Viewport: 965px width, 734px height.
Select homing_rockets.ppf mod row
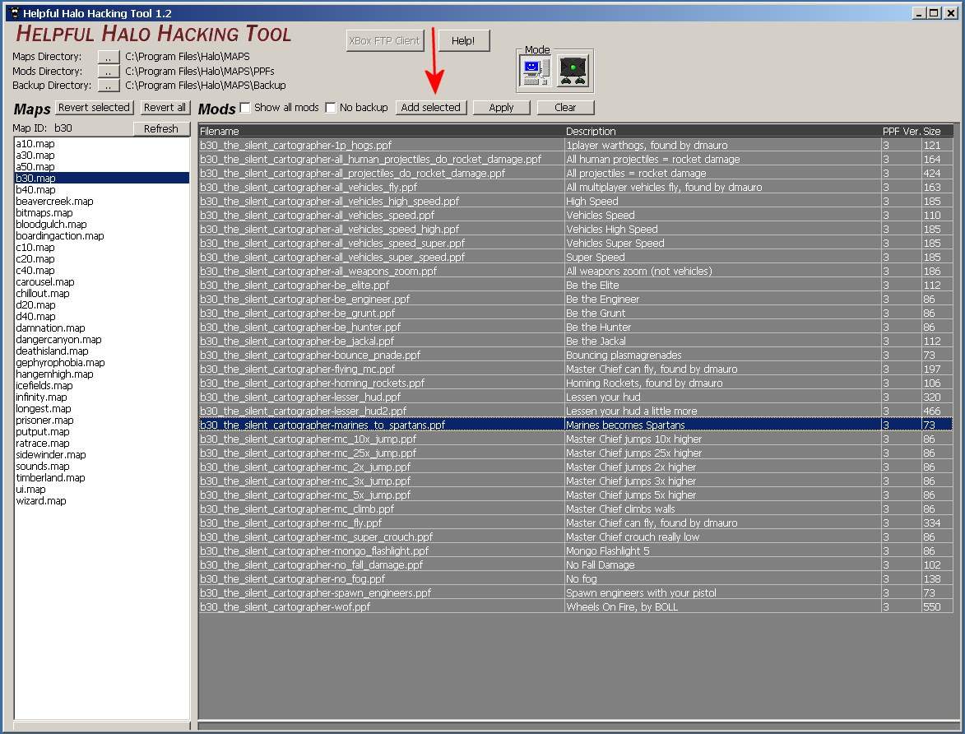[x=575, y=383]
